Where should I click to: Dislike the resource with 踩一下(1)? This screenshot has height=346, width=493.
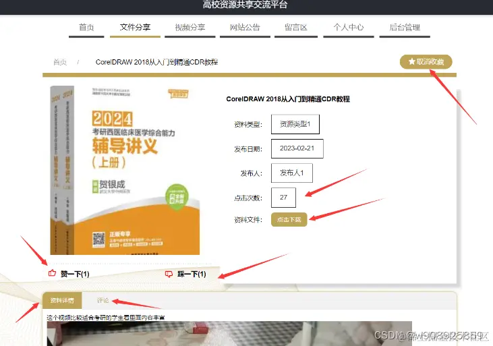click(x=185, y=275)
